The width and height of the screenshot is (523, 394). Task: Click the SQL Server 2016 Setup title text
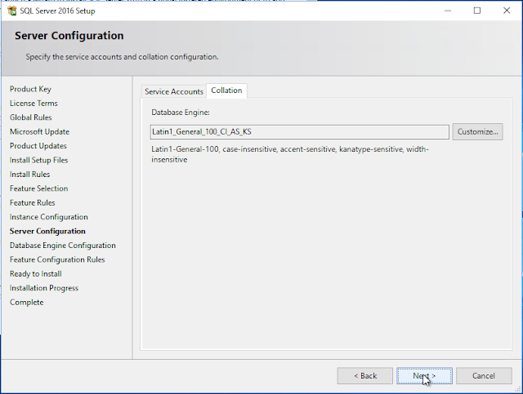tap(57, 11)
